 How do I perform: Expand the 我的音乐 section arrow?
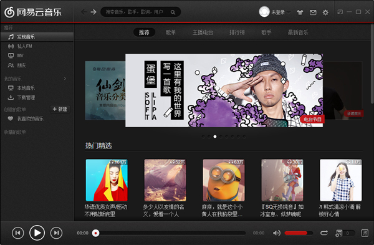tap(65, 79)
